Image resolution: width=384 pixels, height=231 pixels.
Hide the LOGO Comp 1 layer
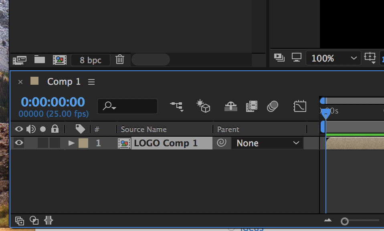[x=19, y=143]
